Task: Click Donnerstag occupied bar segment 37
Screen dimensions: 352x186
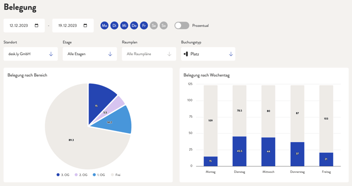Action: click(297, 154)
